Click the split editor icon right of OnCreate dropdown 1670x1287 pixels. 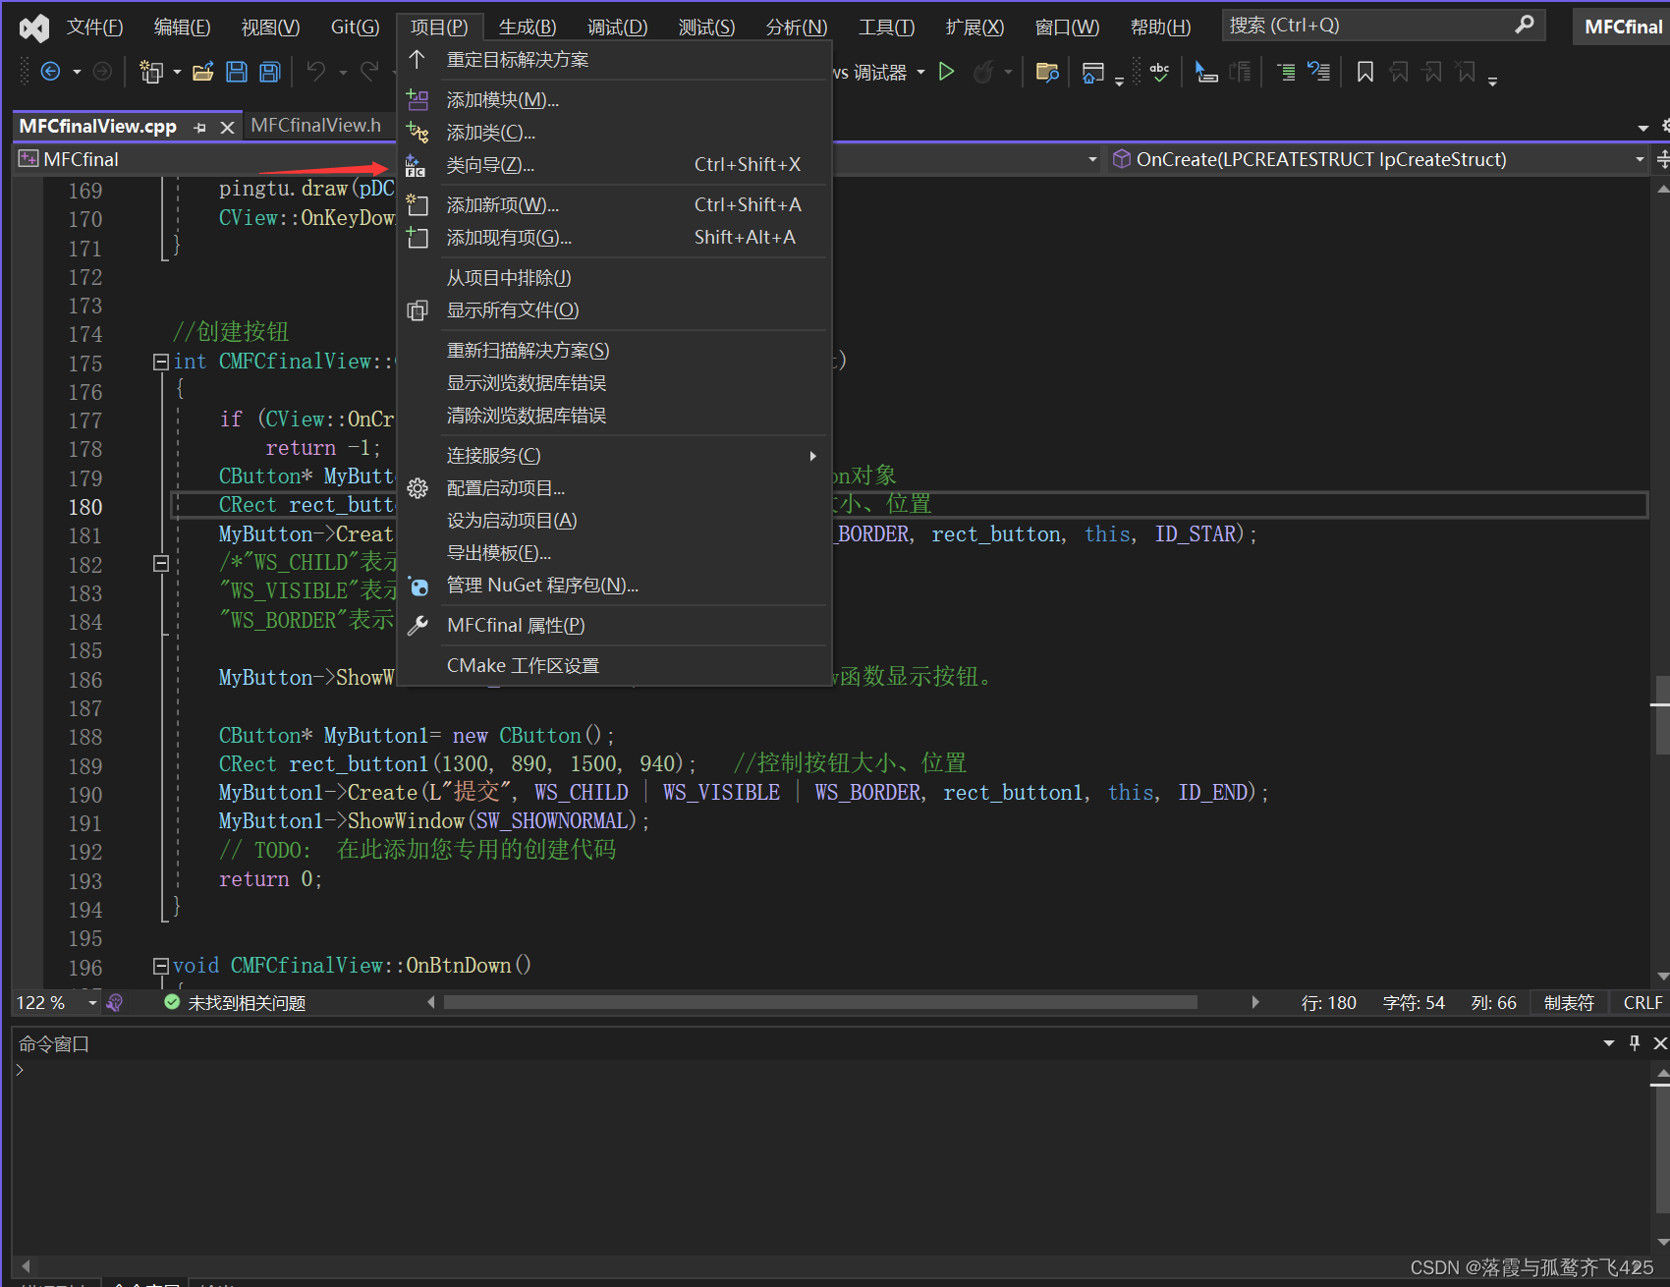tap(1662, 159)
